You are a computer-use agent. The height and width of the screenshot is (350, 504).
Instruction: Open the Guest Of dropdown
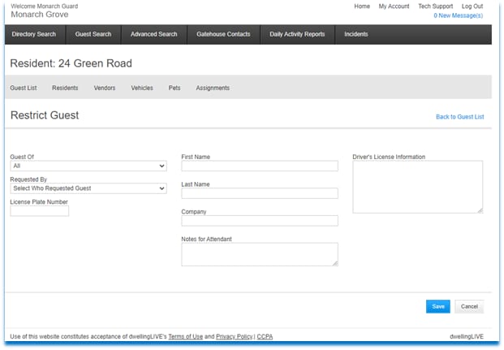88,166
